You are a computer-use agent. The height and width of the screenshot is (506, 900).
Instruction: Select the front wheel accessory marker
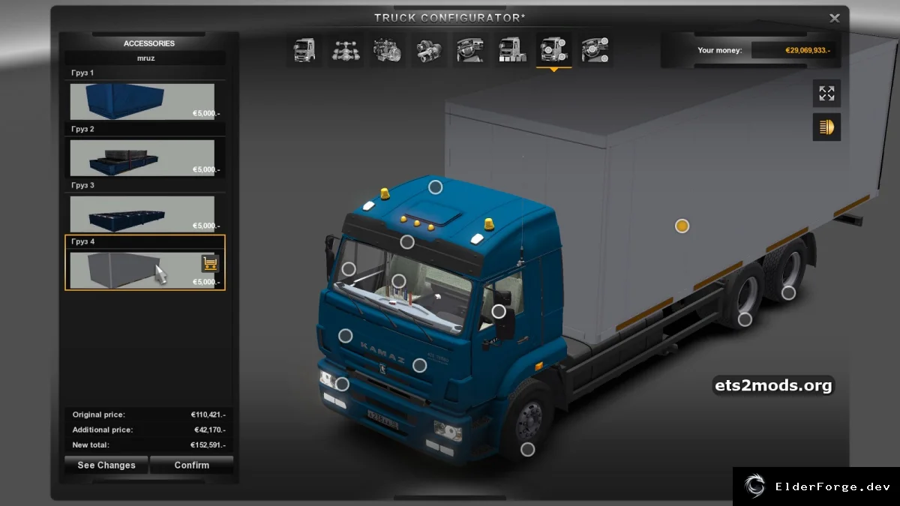(x=528, y=449)
